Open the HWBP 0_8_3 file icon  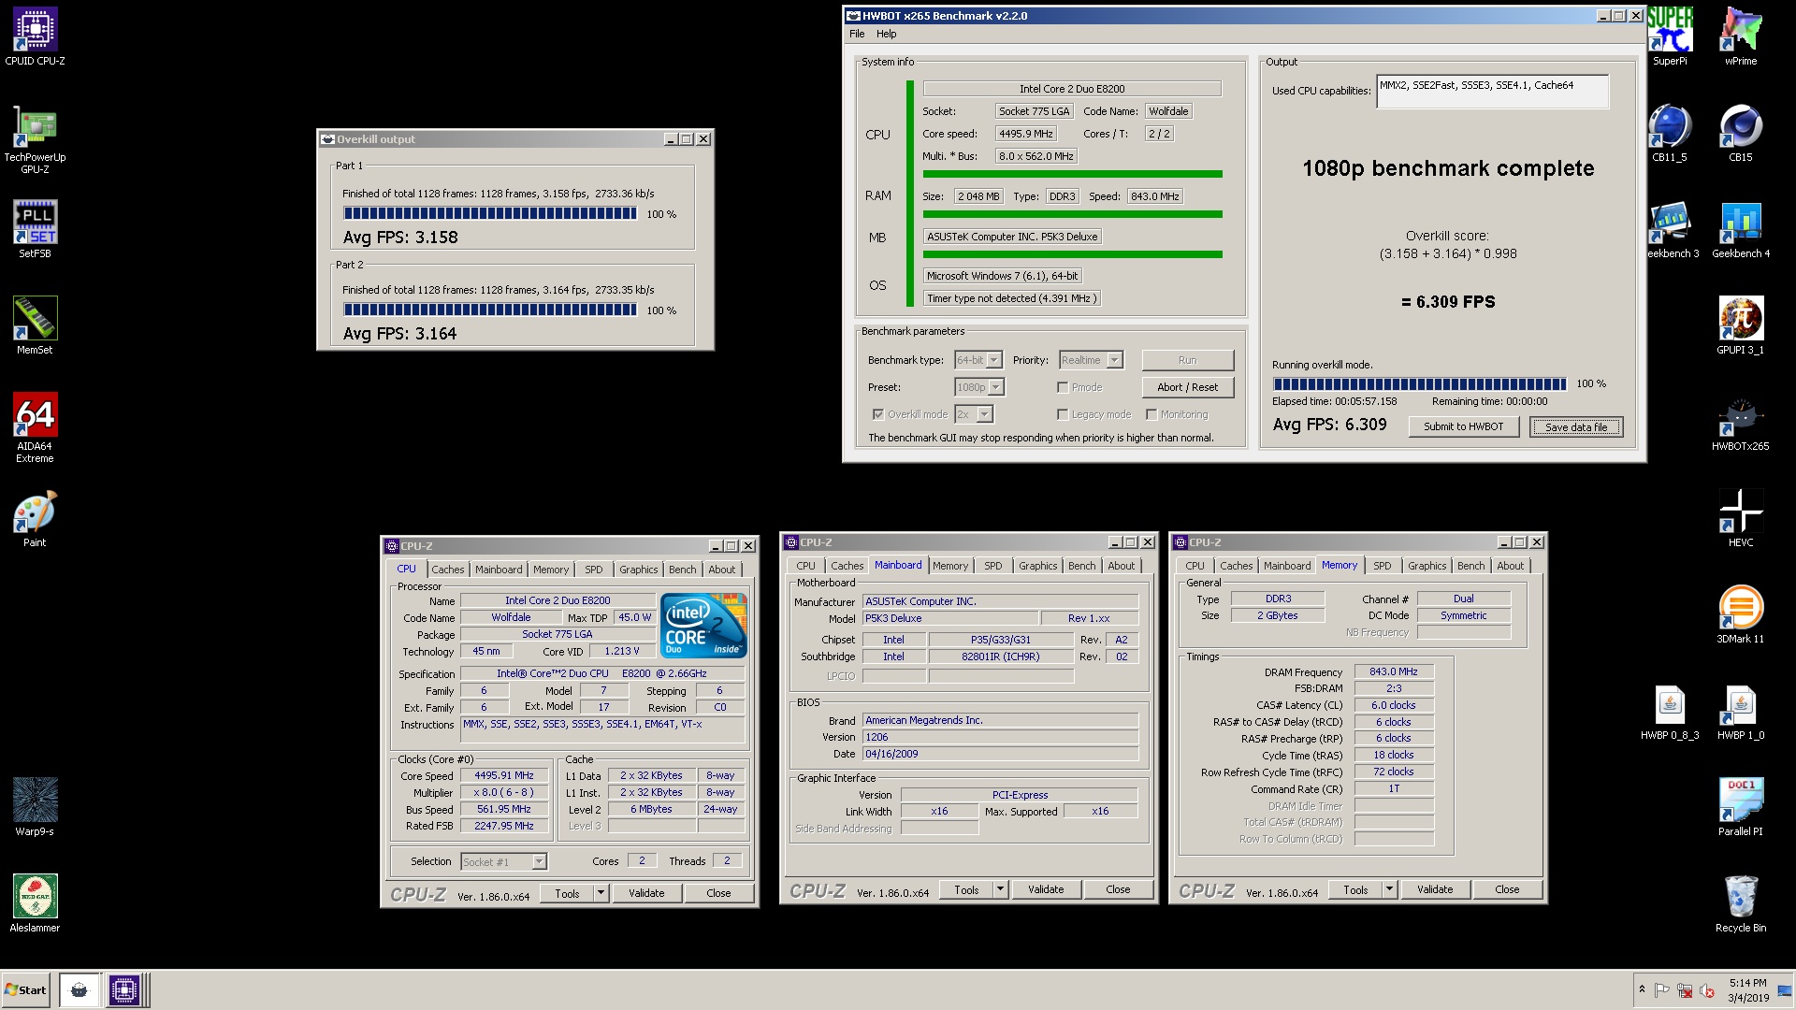1670,712
